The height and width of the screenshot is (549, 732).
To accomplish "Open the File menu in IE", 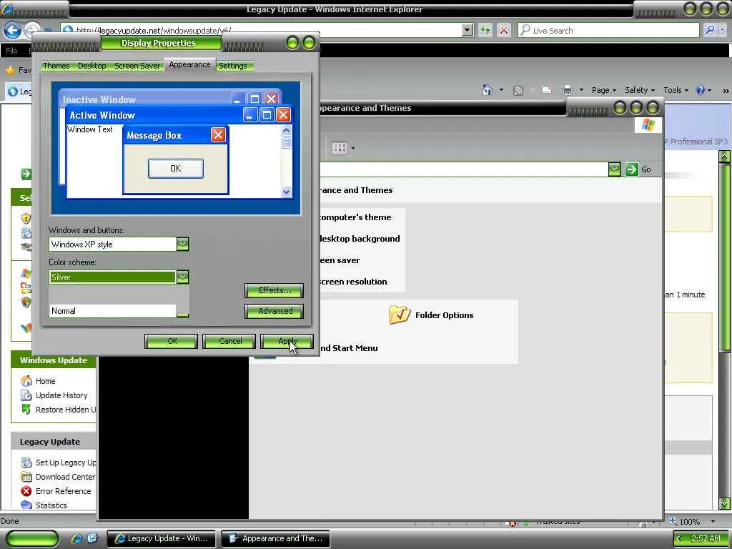I will (x=11, y=51).
